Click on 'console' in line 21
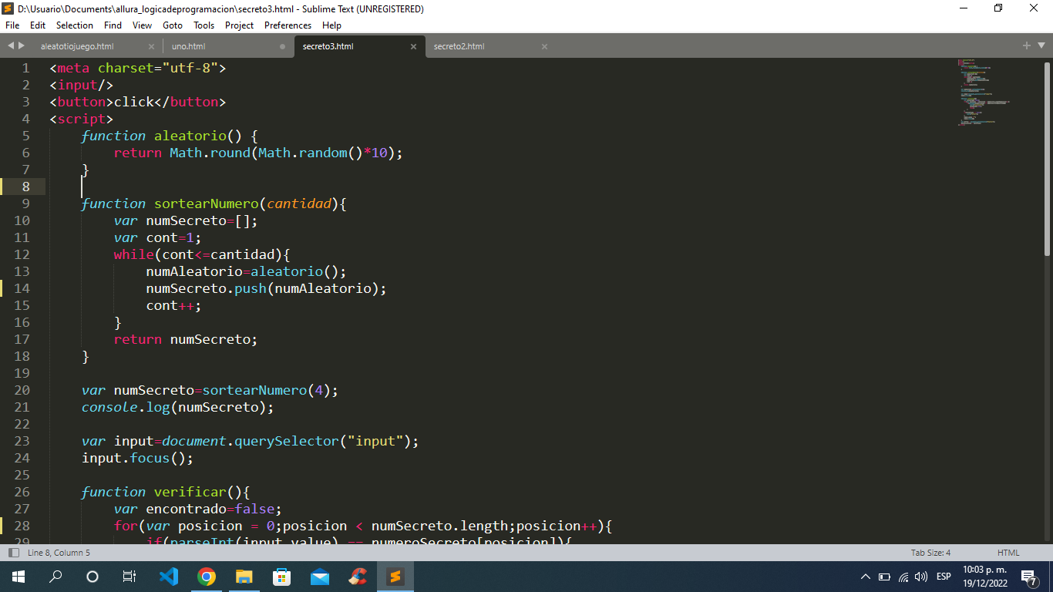 110,407
